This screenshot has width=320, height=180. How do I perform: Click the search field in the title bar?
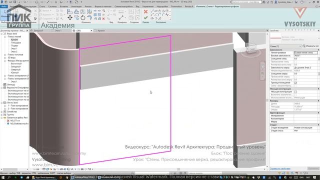(246, 2)
